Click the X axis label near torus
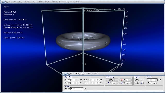Image resolution: width=165 pixels, height=93 pixels. (x=107, y=43)
